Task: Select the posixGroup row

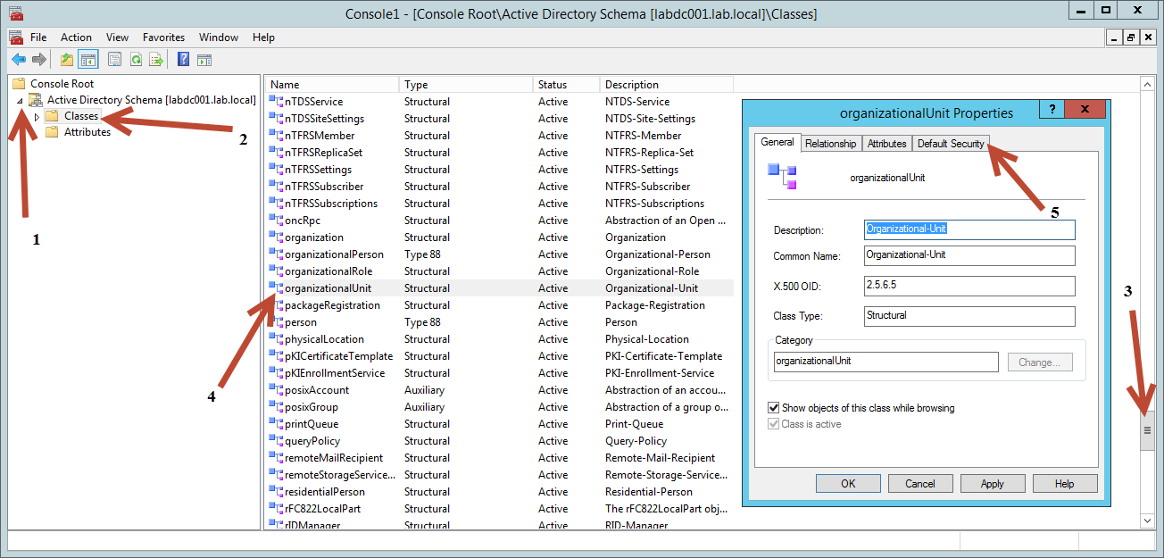Action: 499,407
